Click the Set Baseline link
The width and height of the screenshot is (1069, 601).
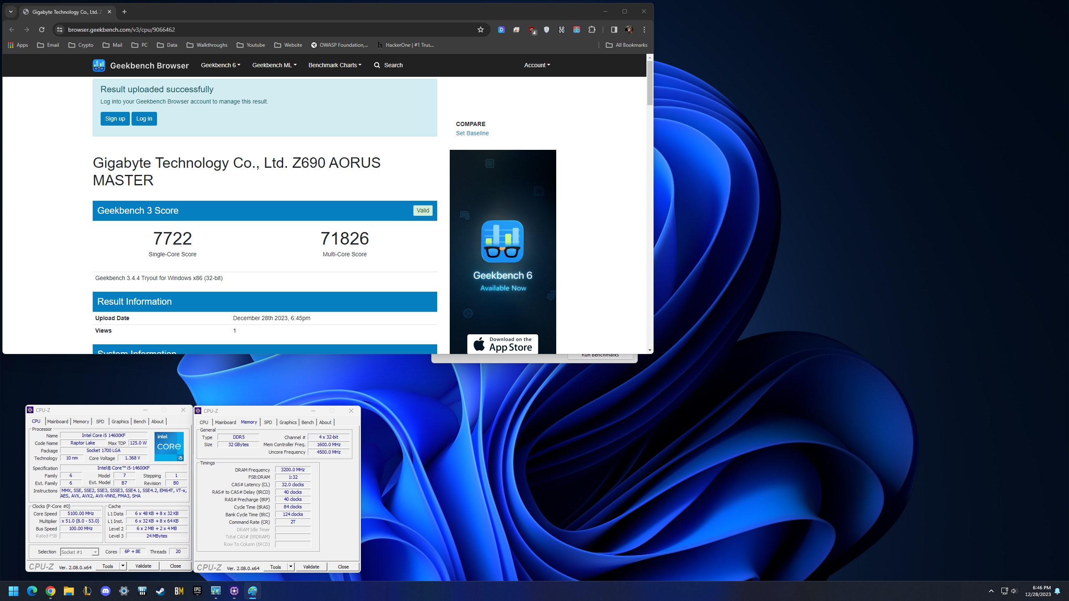pos(472,133)
